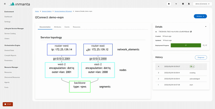Click the red STOP button
The width and height of the screenshot is (215, 109).
click(x=8, y=104)
